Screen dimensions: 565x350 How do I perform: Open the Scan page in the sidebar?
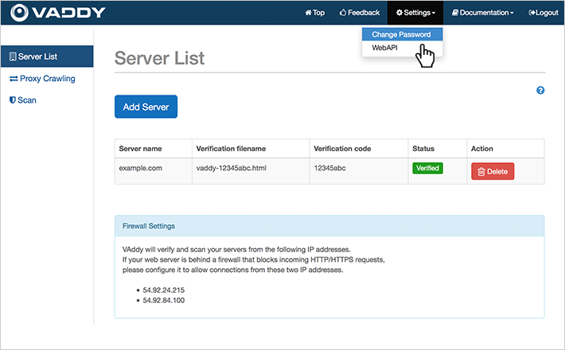tap(23, 100)
